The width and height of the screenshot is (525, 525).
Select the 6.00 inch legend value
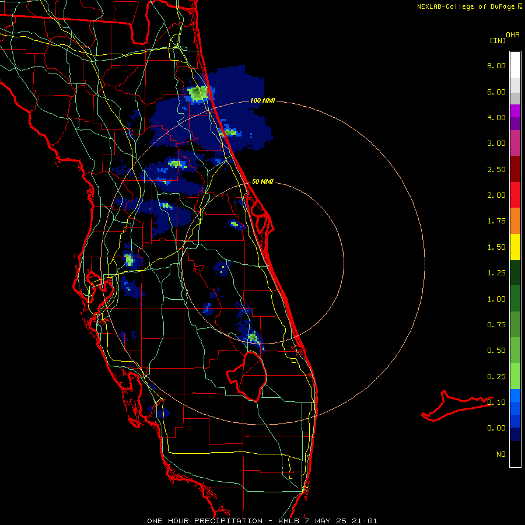[496, 92]
